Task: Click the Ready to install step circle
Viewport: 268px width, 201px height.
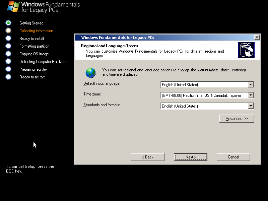Action: pyautogui.click(x=8, y=38)
